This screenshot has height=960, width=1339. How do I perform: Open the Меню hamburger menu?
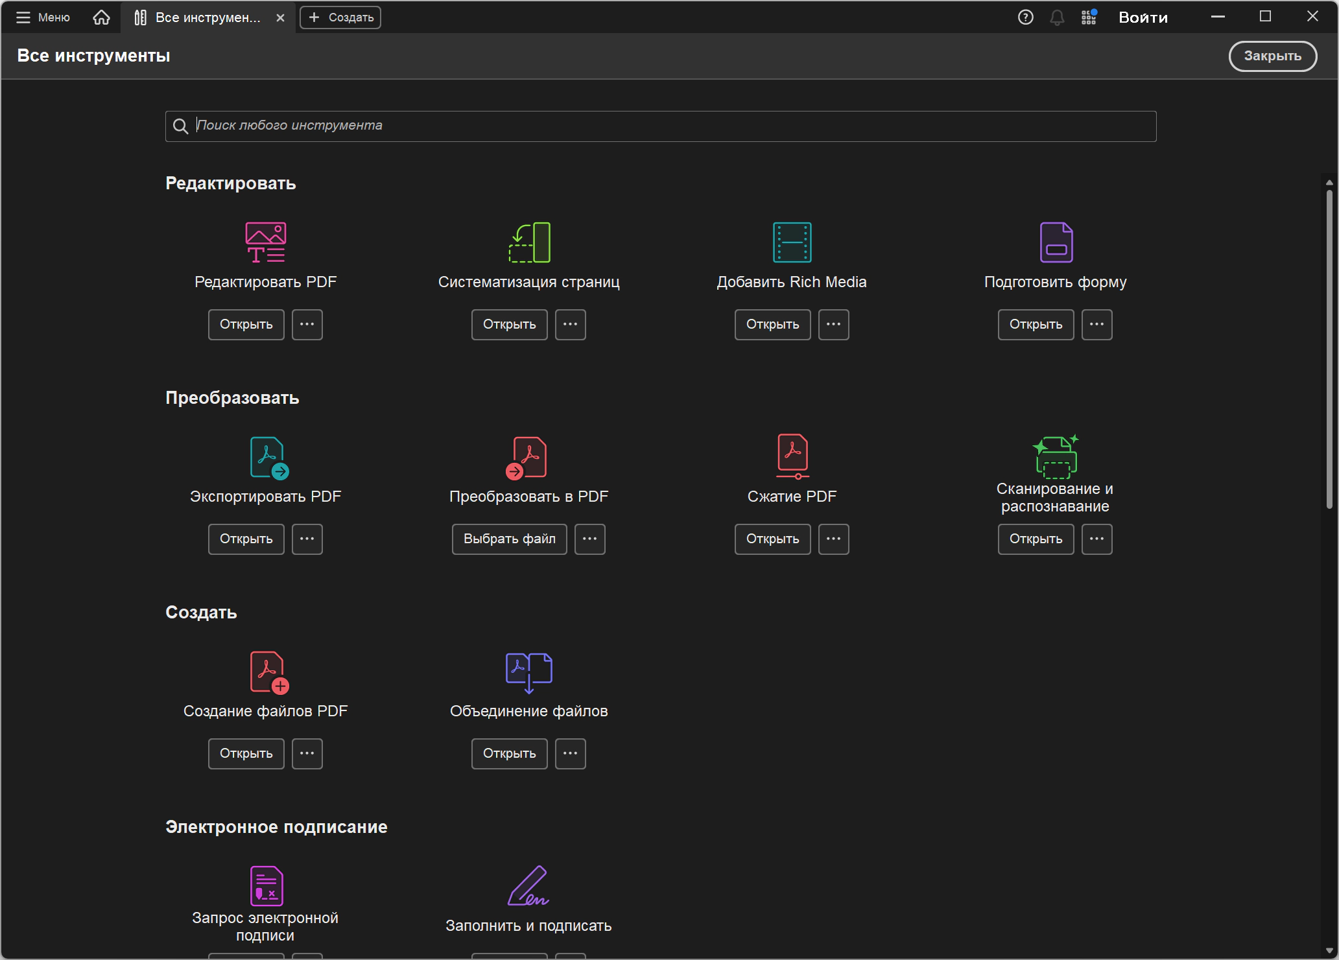pos(43,18)
